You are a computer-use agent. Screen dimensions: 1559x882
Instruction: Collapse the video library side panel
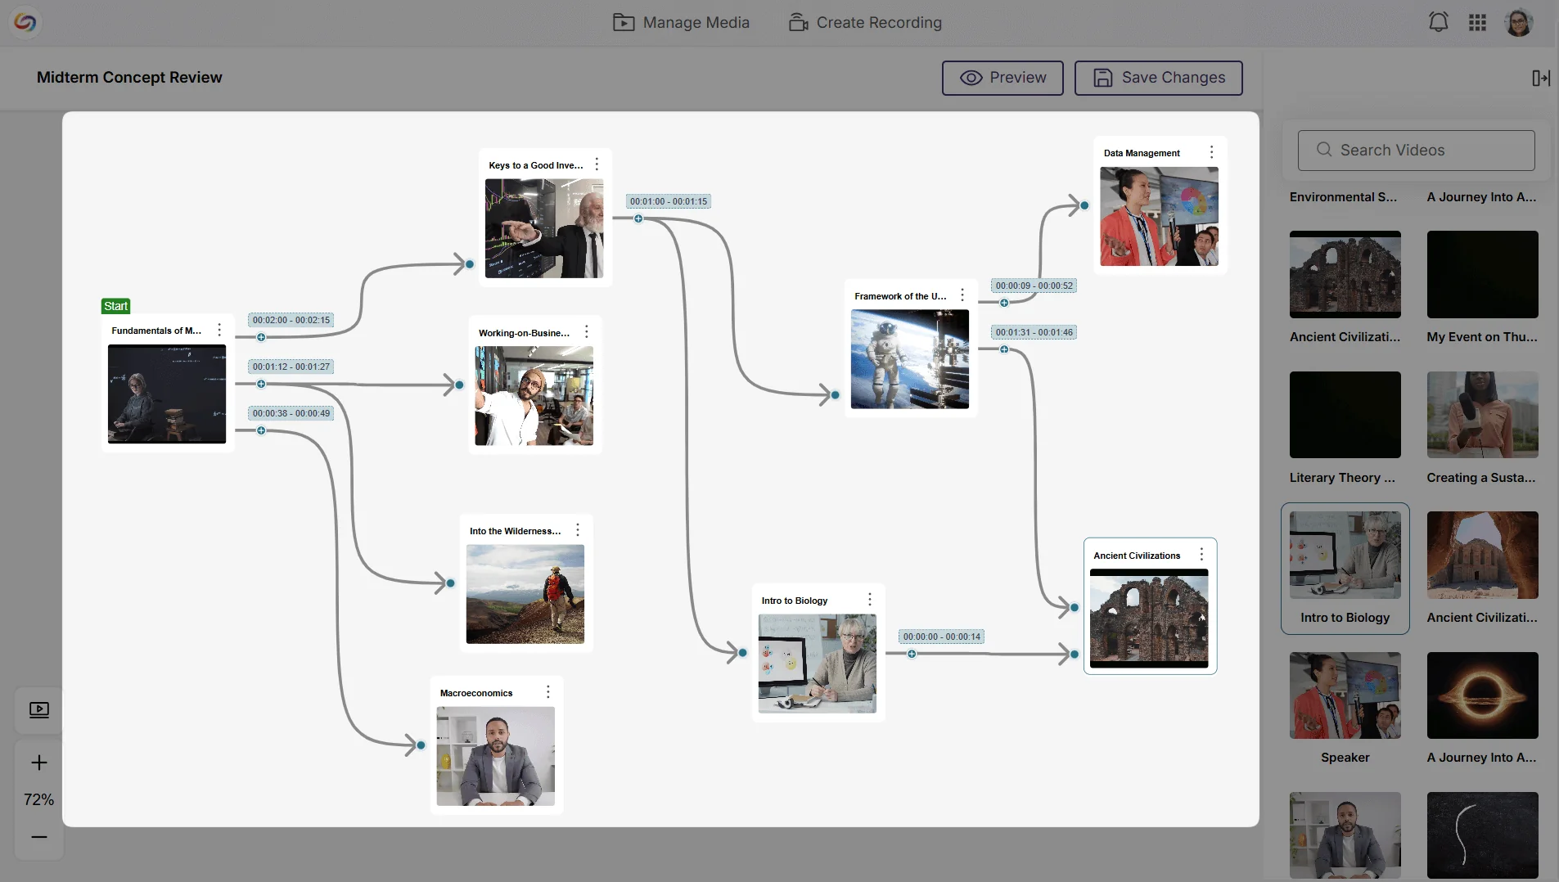pyautogui.click(x=1540, y=78)
